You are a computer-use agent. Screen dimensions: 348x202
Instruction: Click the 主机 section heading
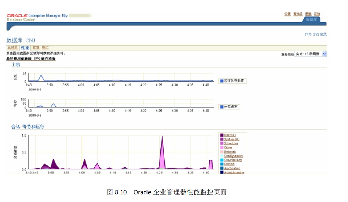coord(16,65)
